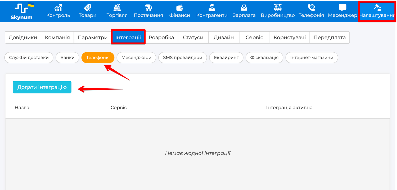Switch to the Передплата tab
The height and width of the screenshot is (190, 397).
point(330,37)
